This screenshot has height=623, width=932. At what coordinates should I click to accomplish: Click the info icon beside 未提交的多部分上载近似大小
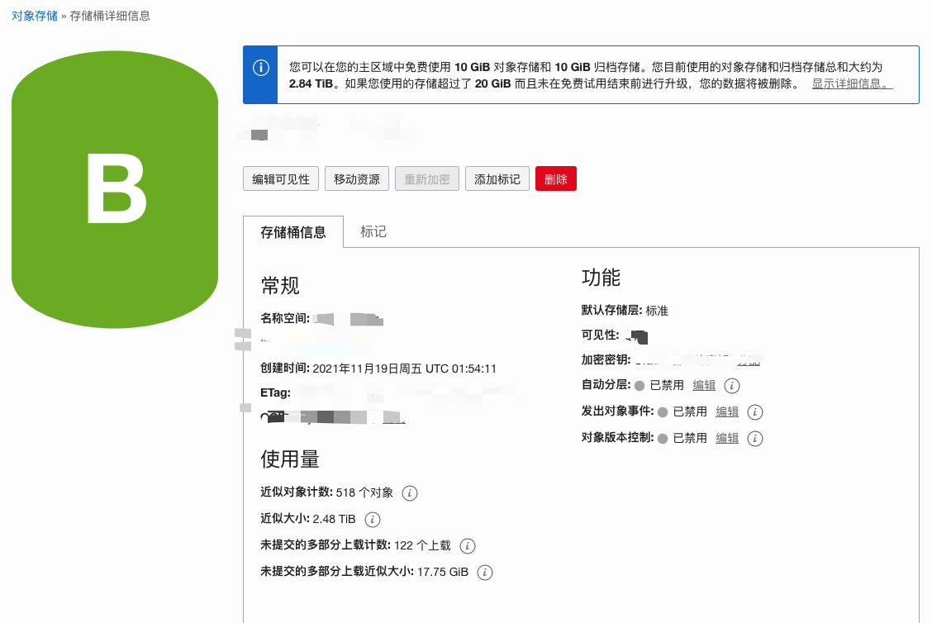[484, 572]
